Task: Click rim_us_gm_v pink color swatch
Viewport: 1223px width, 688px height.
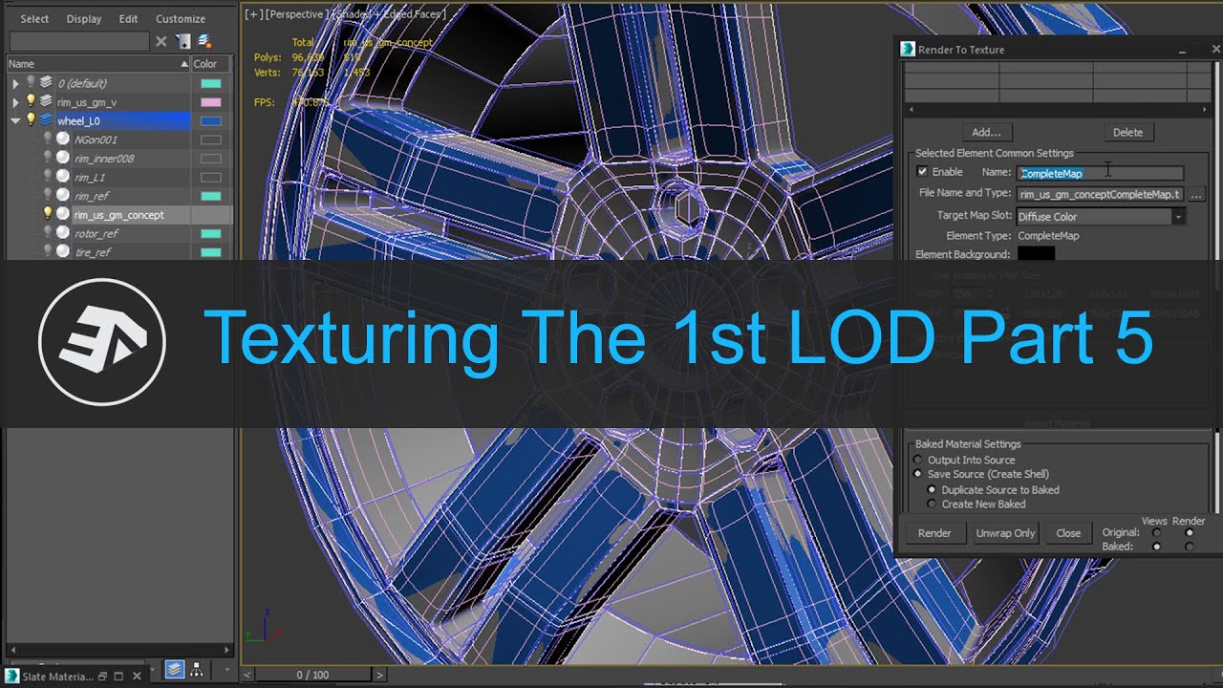Action: click(211, 101)
